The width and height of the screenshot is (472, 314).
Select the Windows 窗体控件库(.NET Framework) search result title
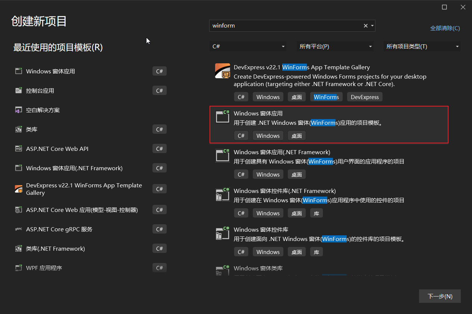point(285,191)
